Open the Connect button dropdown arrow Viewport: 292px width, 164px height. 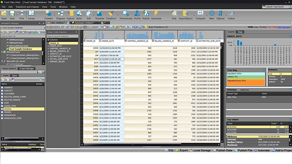point(54,15)
